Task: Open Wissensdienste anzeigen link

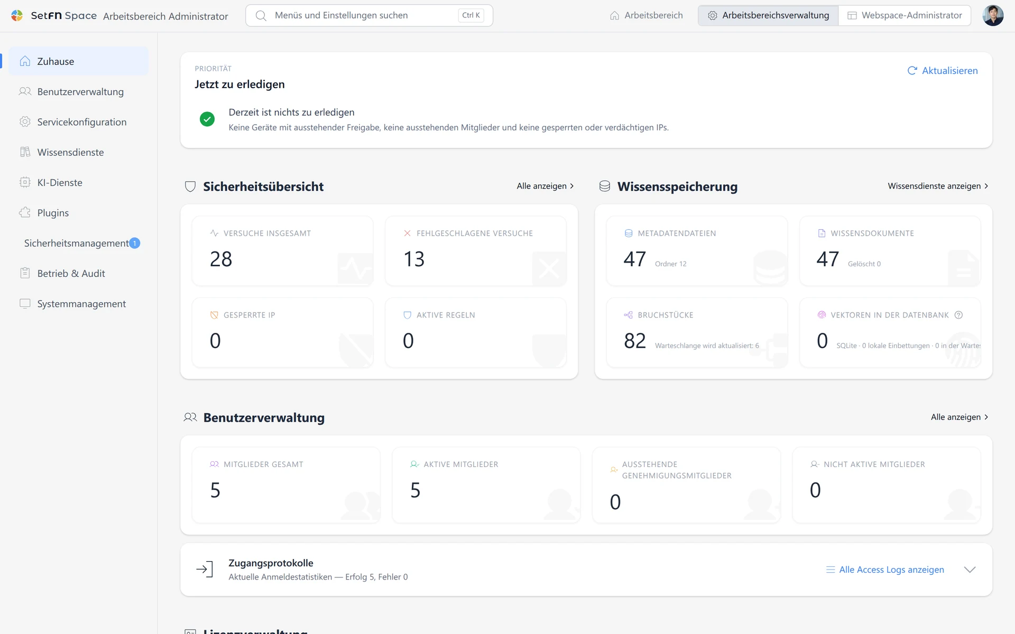Action: pos(938,186)
